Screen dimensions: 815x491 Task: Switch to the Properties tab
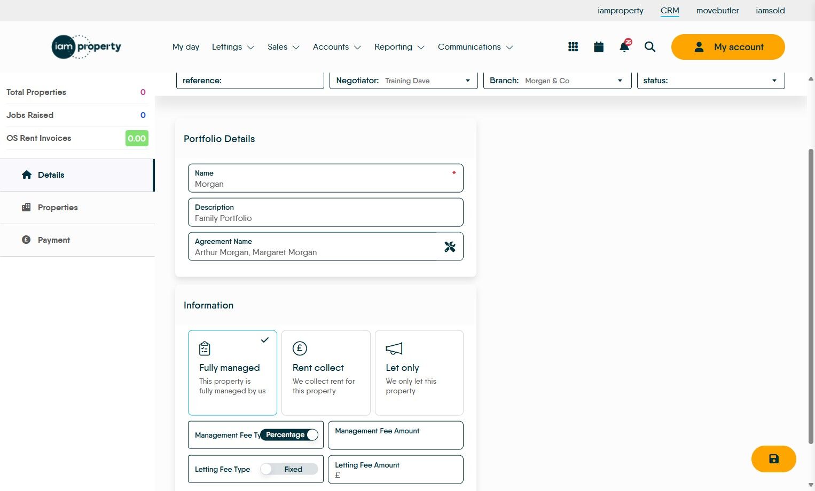(x=77, y=208)
